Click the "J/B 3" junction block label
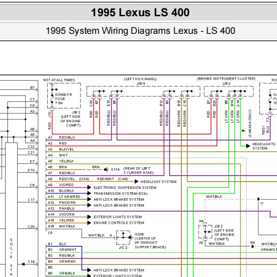This screenshot has height=277, width=277. tap(227, 83)
